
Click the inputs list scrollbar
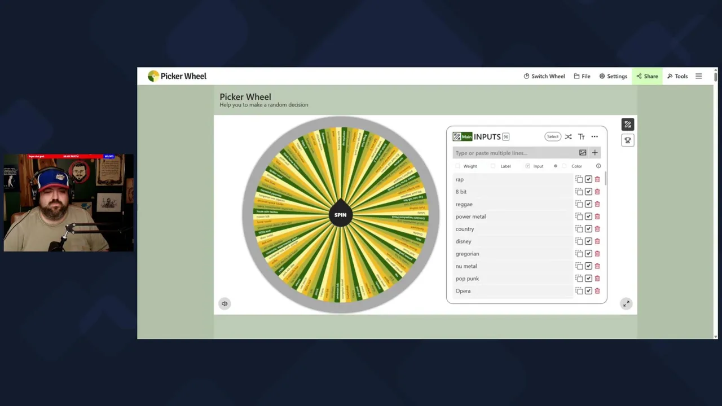coord(605,179)
